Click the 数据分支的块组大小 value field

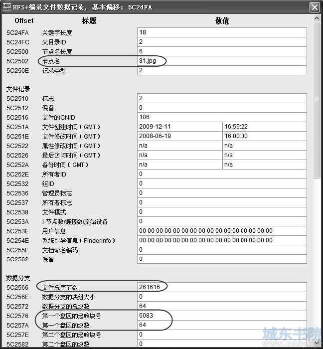(x=222, y=297)
